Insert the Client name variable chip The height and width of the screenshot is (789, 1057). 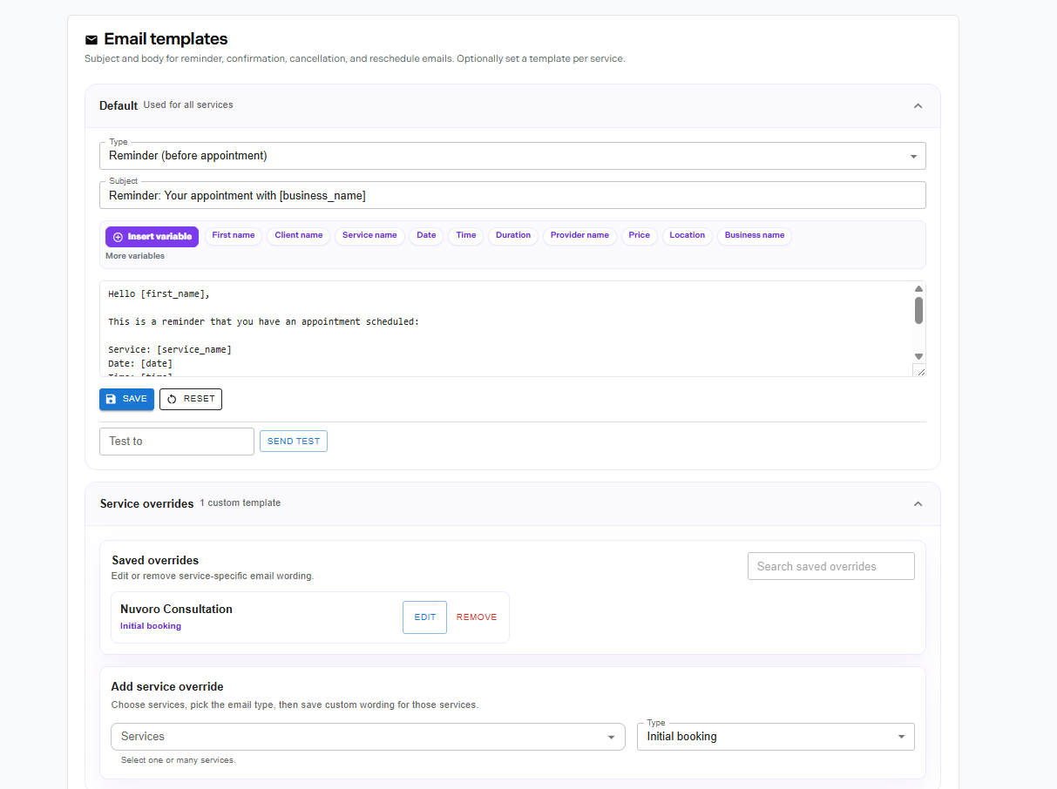pyautogui.click(x=299, y=236)
